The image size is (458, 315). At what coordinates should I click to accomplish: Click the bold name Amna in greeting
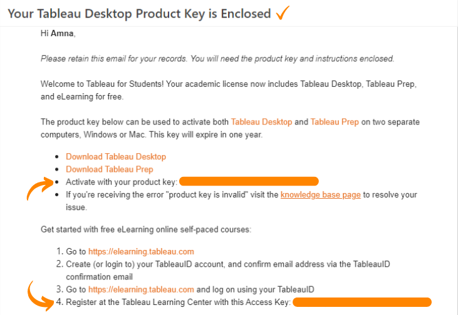[x=62, y=33]
